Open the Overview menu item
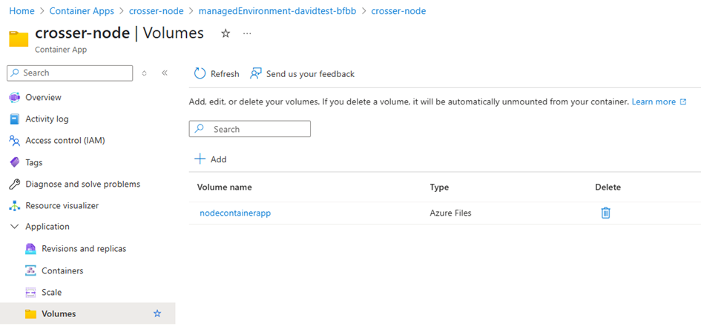Viewport: 701px width, 329px height. point(43,97)
